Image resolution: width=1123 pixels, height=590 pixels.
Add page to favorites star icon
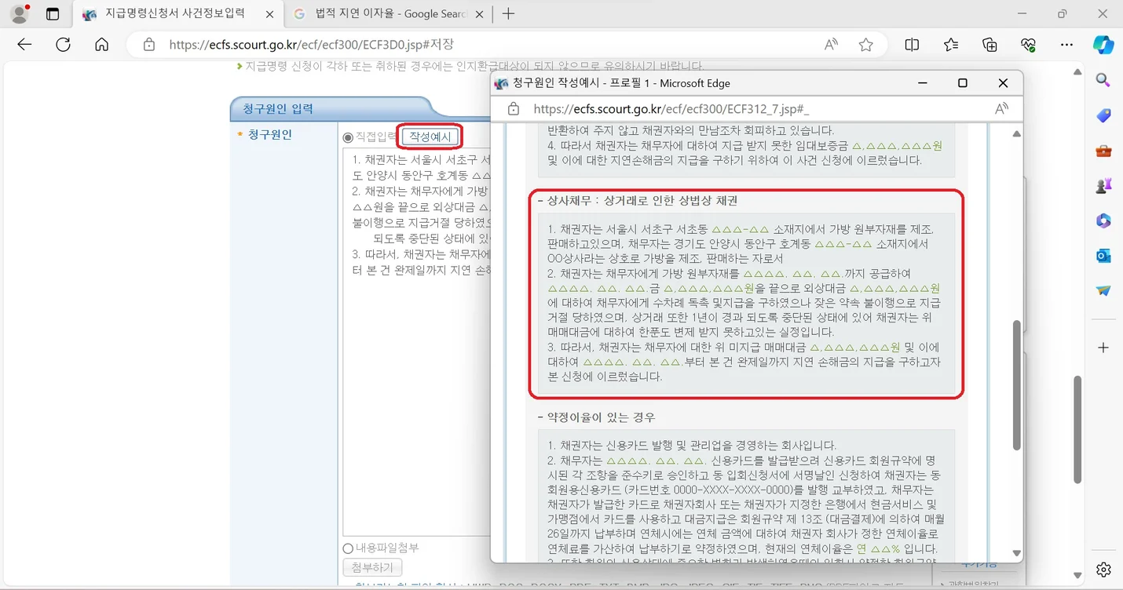pyautogui.click(x=865, y=45)
